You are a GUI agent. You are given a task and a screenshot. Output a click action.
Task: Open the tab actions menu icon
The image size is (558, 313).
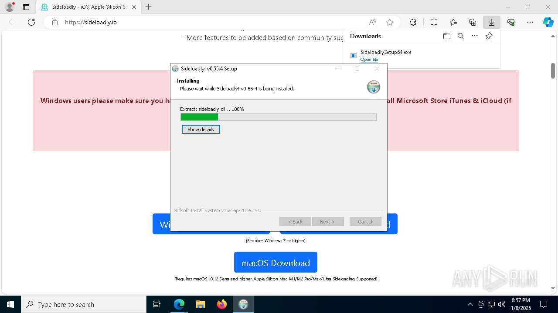26,7
